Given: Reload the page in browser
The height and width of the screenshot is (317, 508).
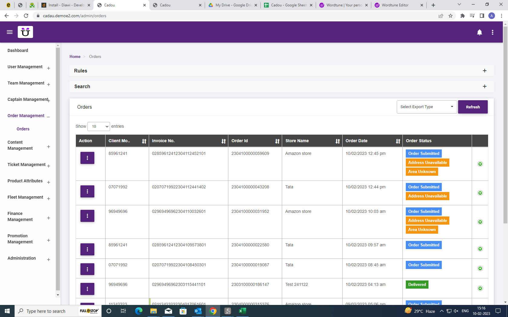Looking at the screenshot, I should coord(26,16).
